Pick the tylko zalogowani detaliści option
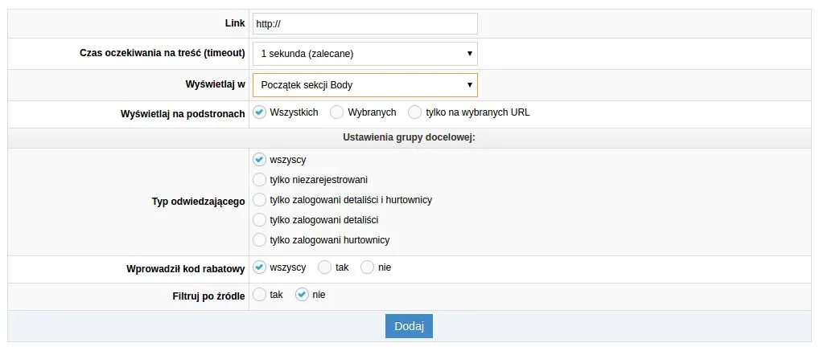Viewport: 836px width, 355px height. pyautogui.click(x=260, y=219)
